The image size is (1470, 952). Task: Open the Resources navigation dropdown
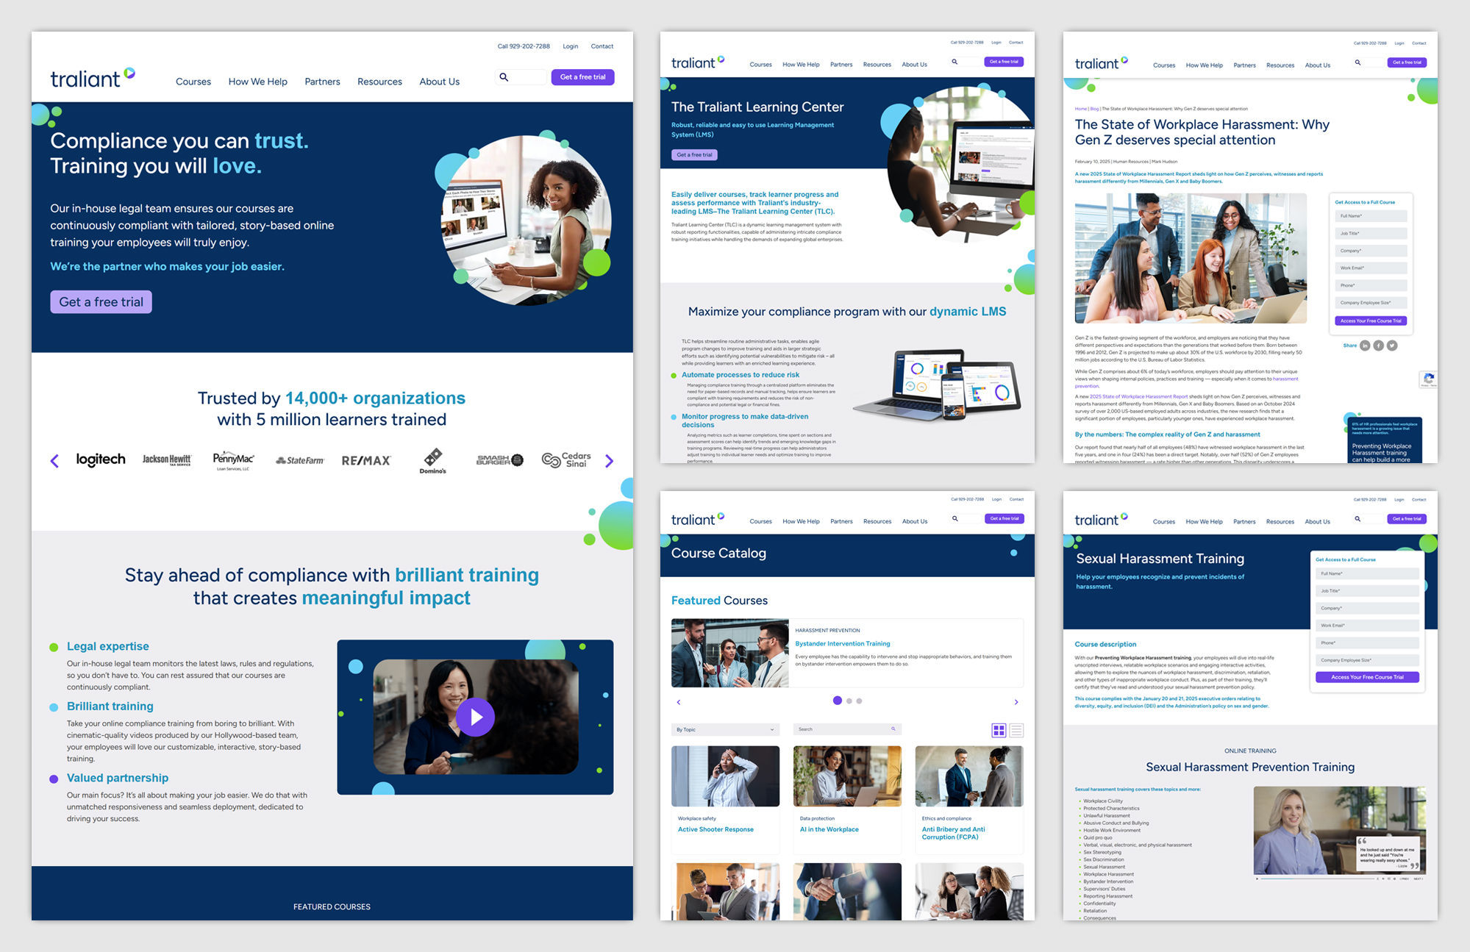(x=379, y=82)
